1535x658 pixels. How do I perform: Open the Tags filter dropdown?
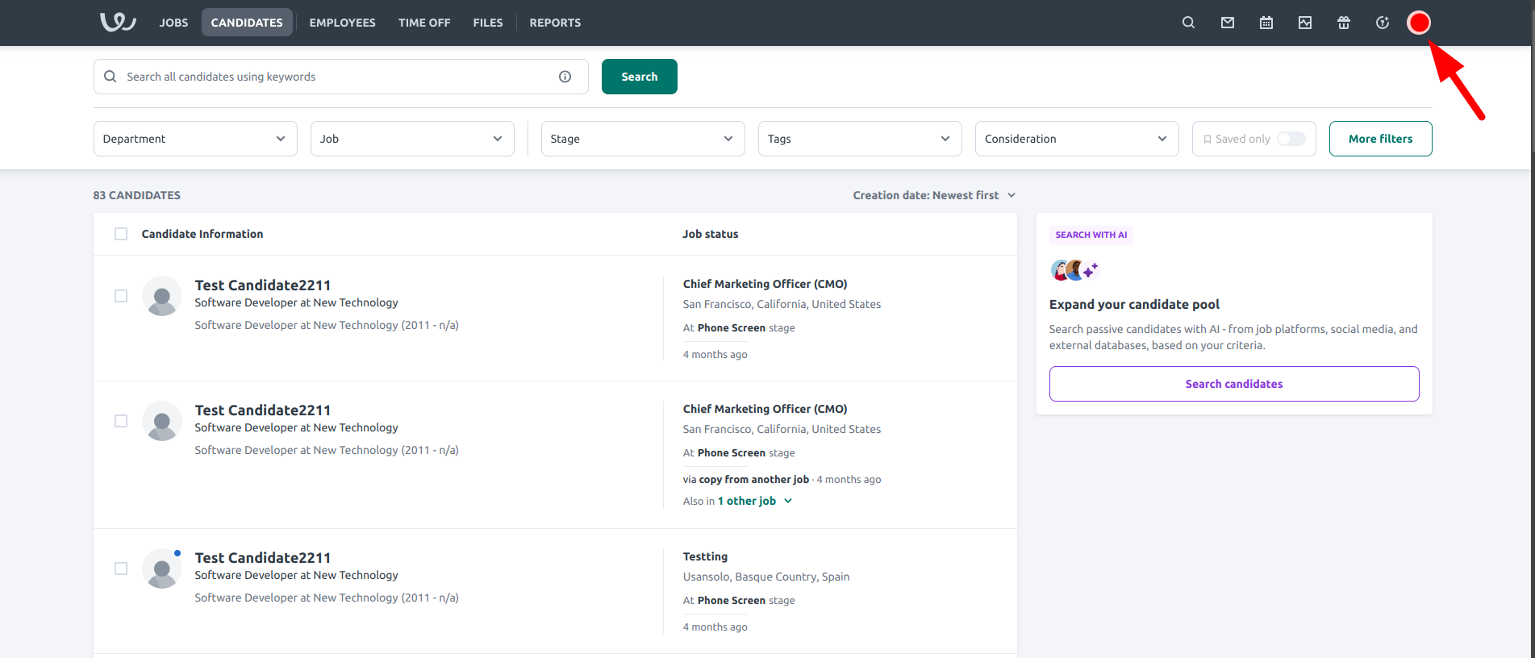(x=860, y=139)
